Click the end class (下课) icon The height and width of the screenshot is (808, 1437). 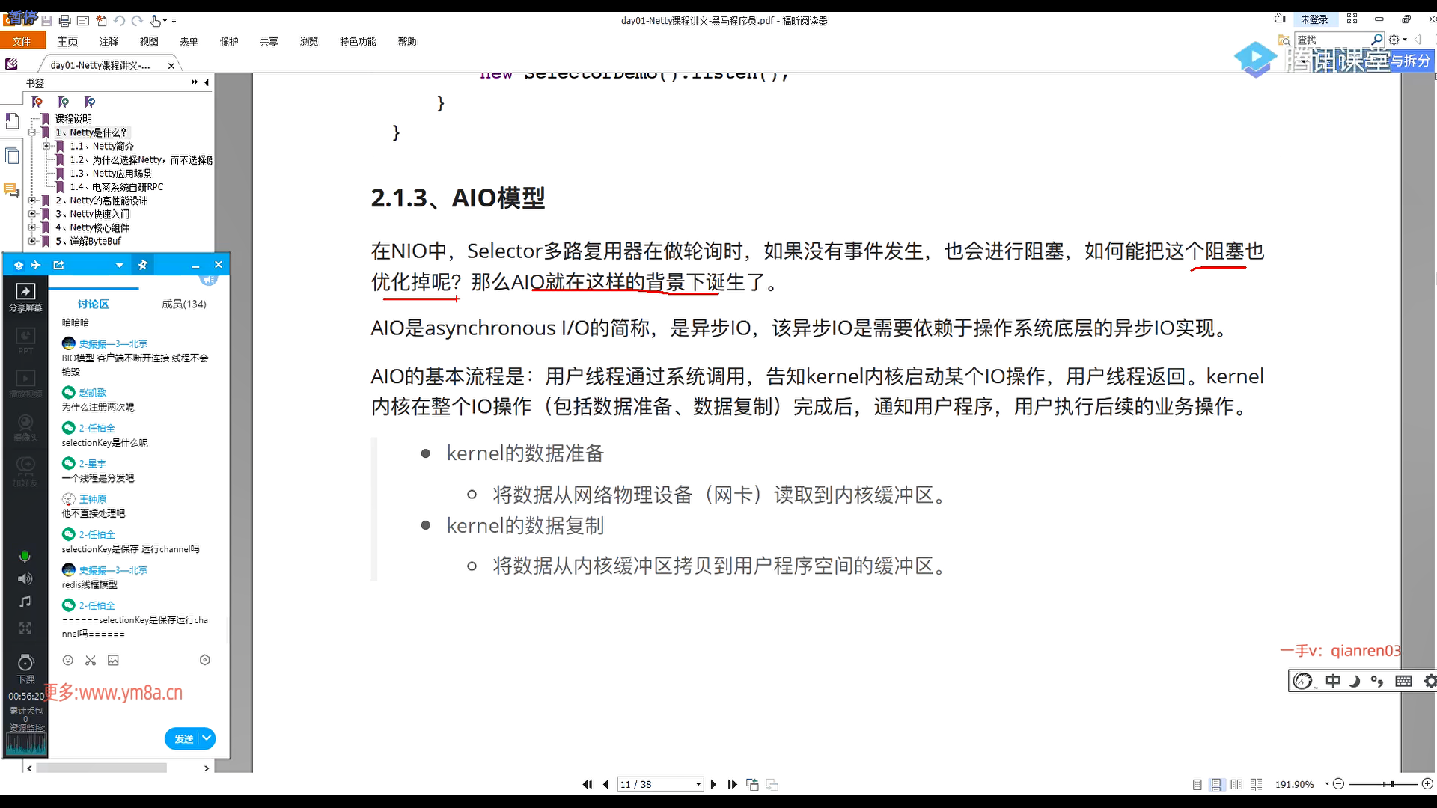(25, 664)
